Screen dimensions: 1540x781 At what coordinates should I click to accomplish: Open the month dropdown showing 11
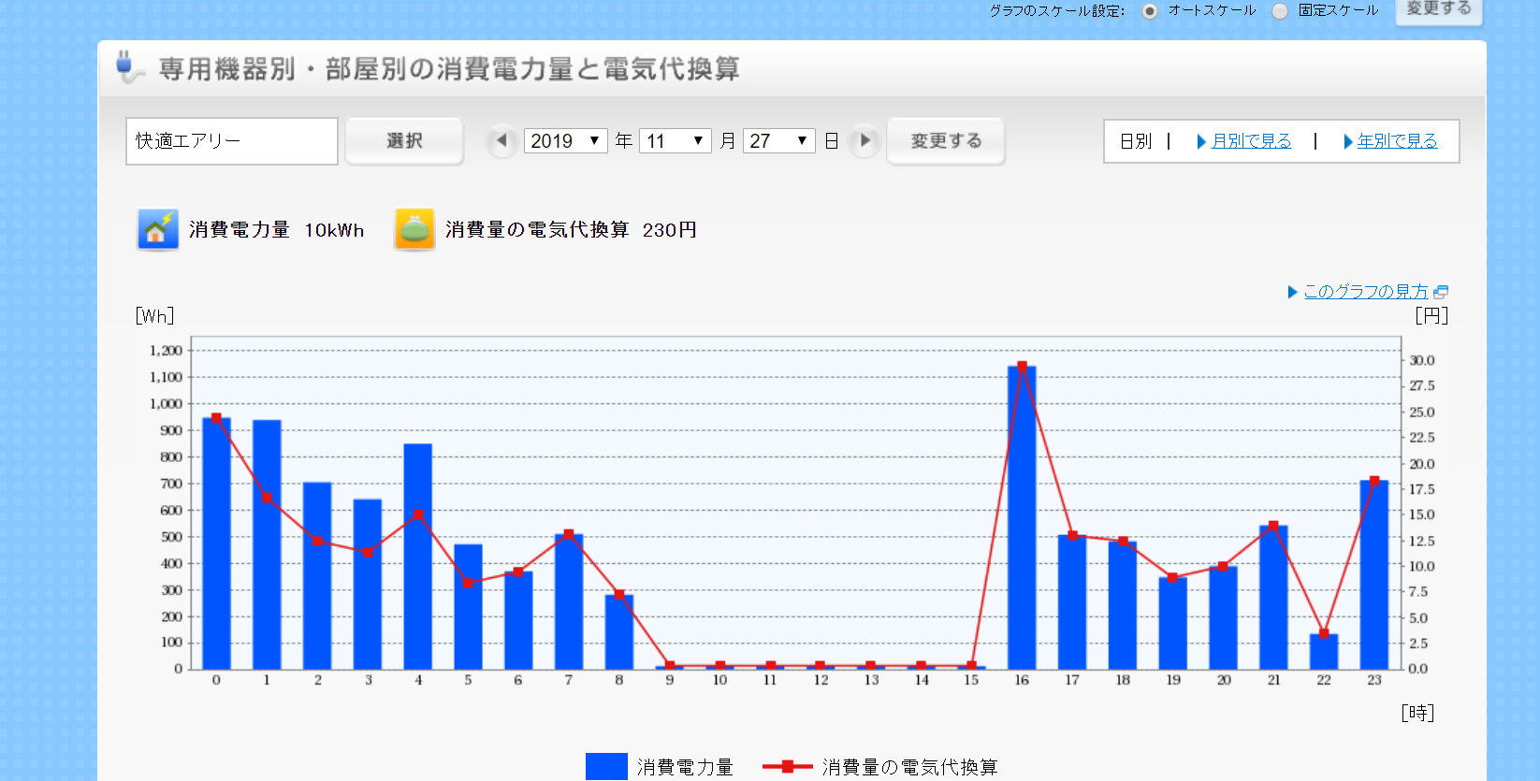(675, 141)
